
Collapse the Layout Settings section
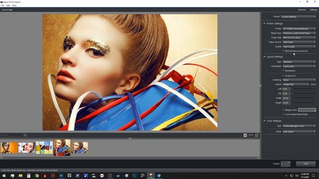[x=264, y=57]
